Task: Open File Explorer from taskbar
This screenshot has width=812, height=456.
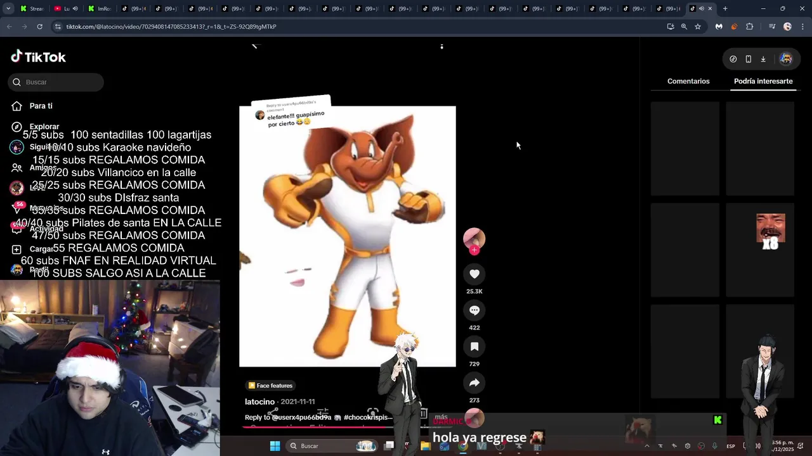Action: point(426,446)
